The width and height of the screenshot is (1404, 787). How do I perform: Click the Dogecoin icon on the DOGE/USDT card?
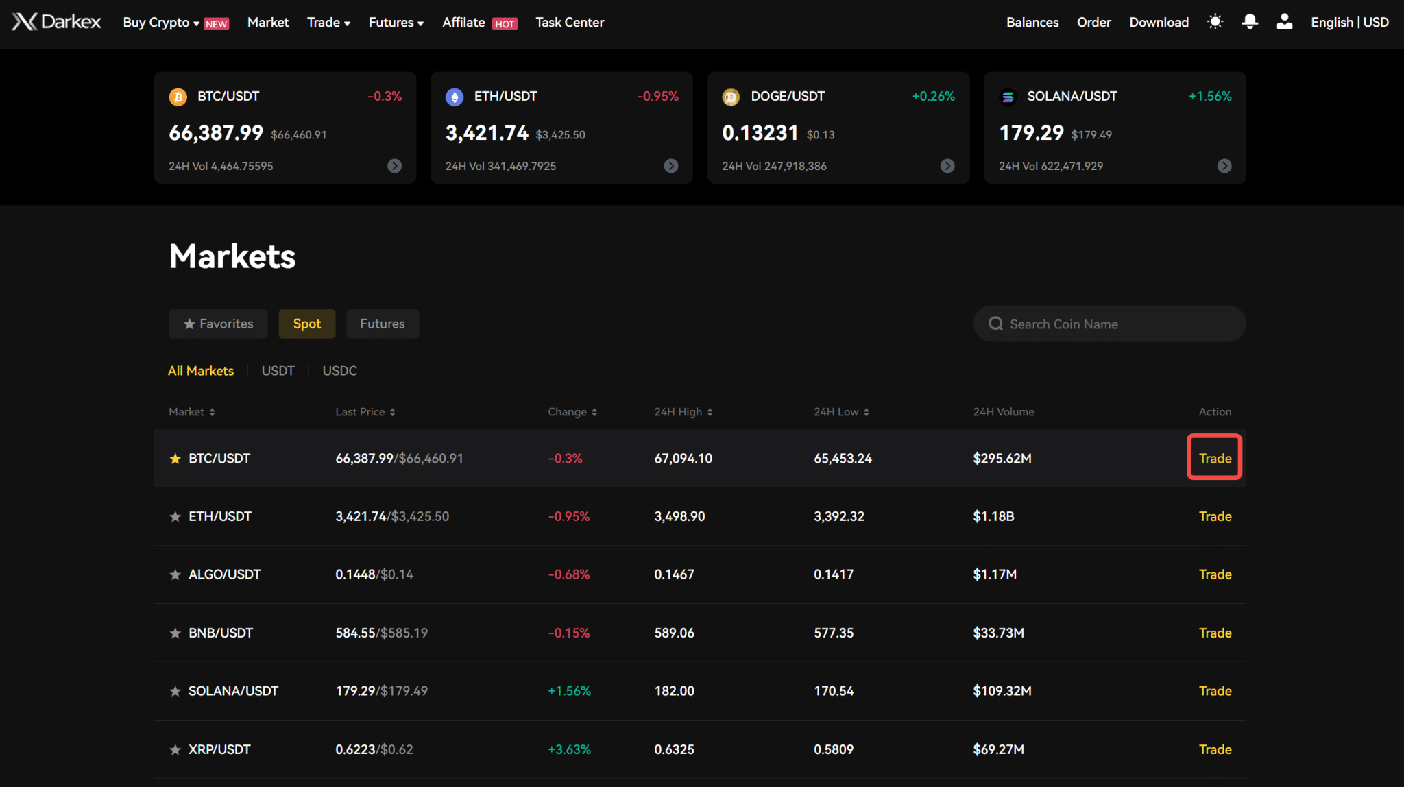tap(731, 97)
